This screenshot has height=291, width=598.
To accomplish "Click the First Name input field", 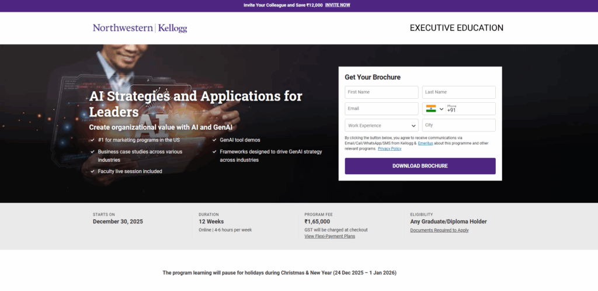I will (x=381, y=92).
